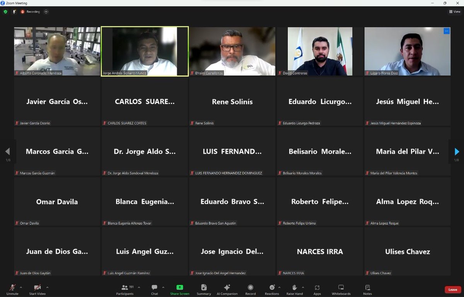Go to previous gallery page arrow
Viewport: 464px width, 297px height.
point(7,151)
